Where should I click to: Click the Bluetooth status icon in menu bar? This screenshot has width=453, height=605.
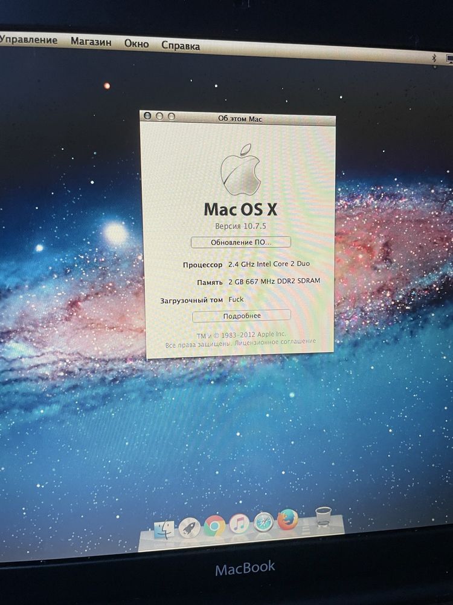coord(434,58)
